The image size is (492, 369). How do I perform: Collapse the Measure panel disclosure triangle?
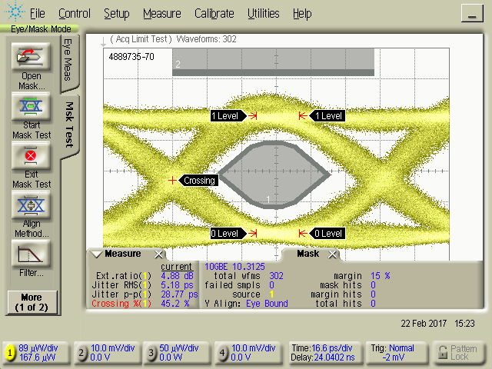[x=97, y=254]
